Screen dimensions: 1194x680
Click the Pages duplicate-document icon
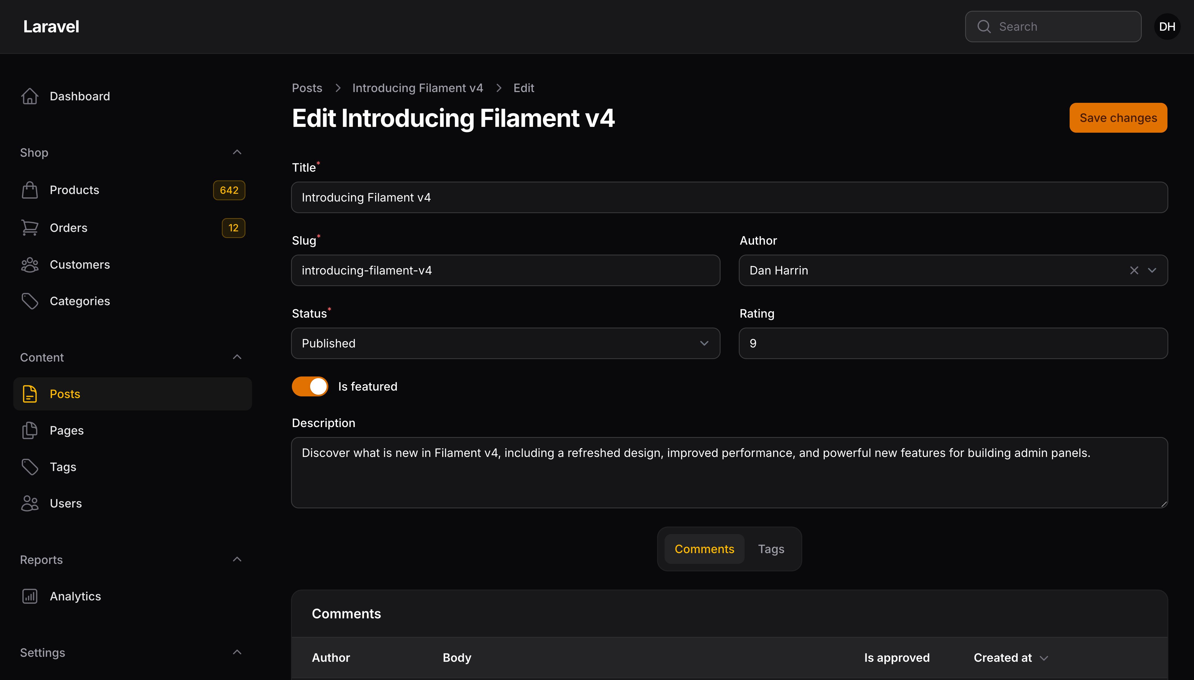click(x=29, y=431)
